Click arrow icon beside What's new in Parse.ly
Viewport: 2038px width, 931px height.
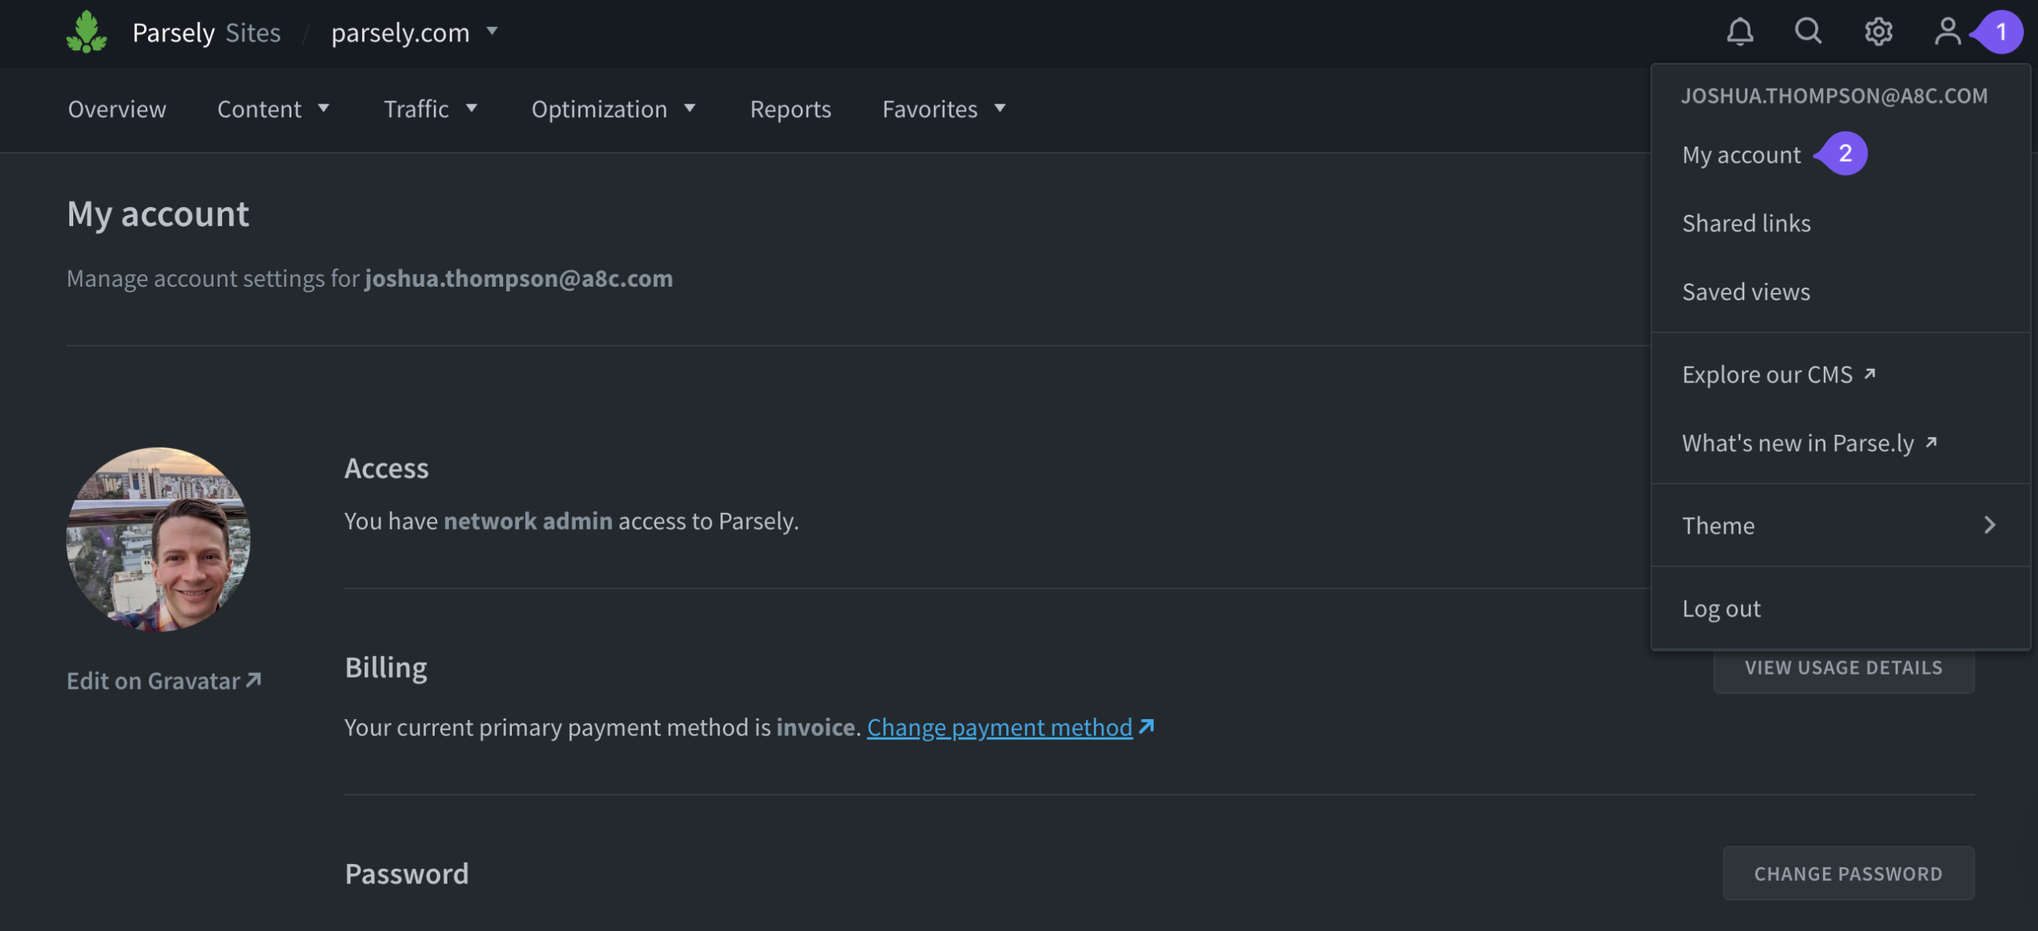point(1931,442)
